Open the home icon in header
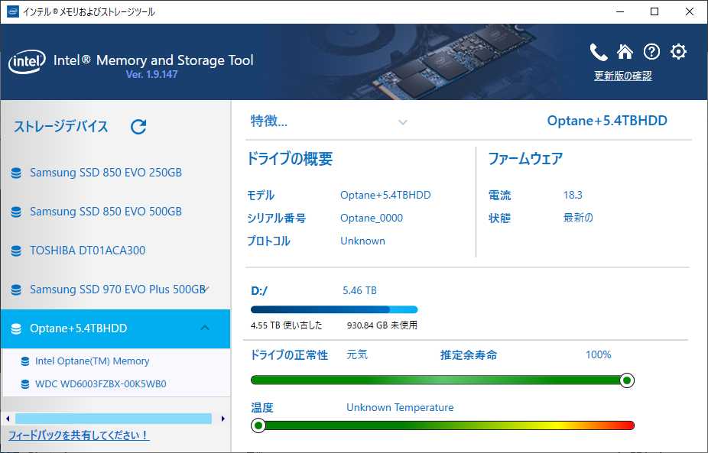The height and width of the screenshot is (453, 708). pos(625,52)
